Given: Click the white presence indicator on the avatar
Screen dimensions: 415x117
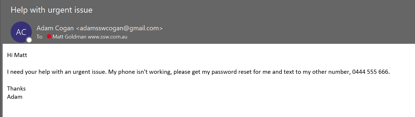Looking at the screenshot, I should [29, 40].
